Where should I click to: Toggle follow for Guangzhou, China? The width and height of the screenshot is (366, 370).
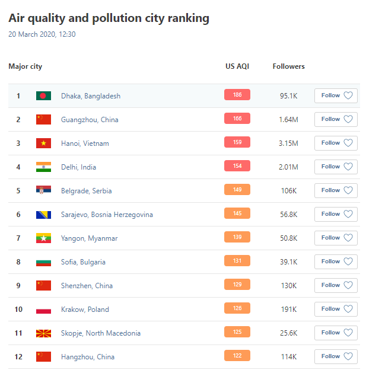tap(336, 119)
